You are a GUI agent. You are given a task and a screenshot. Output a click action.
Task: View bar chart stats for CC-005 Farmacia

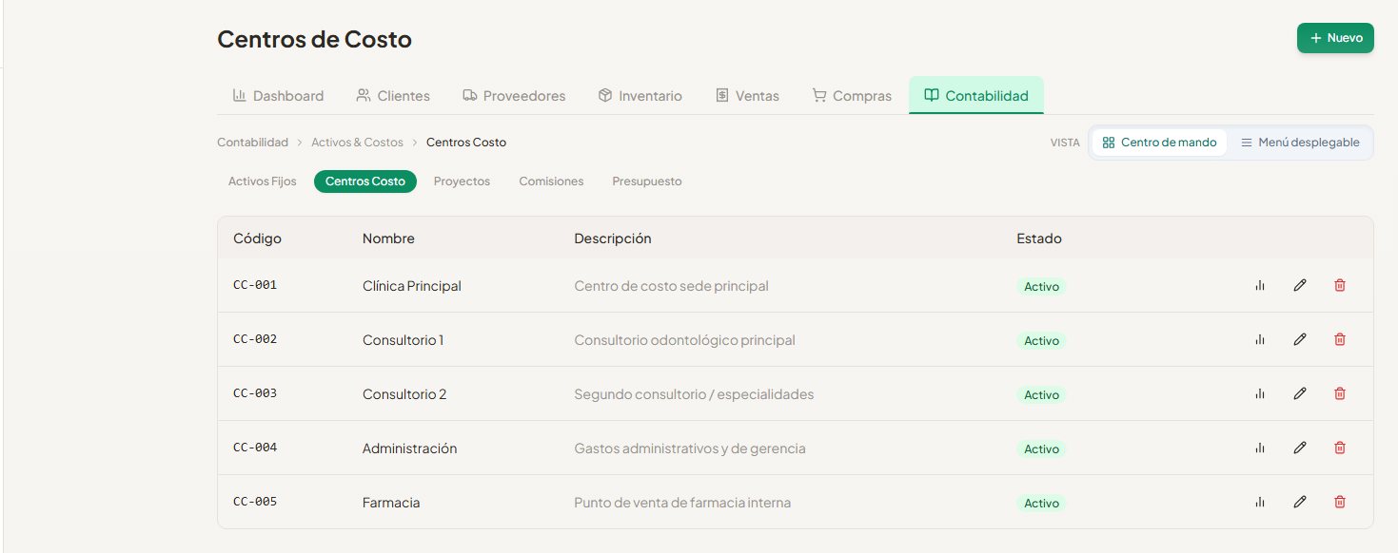click(1260, 502)
